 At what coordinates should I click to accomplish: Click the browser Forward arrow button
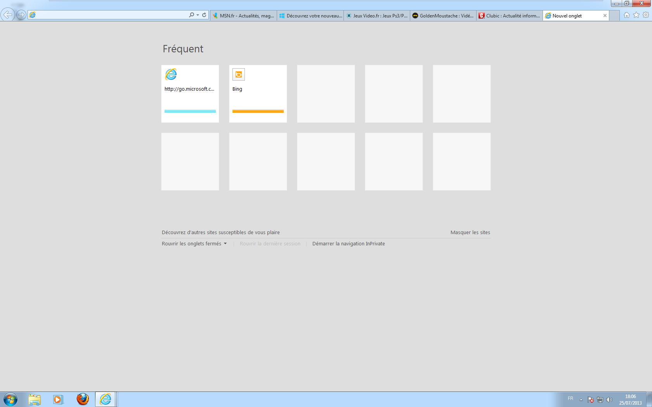pyautogui.click(x=21, y=15)
